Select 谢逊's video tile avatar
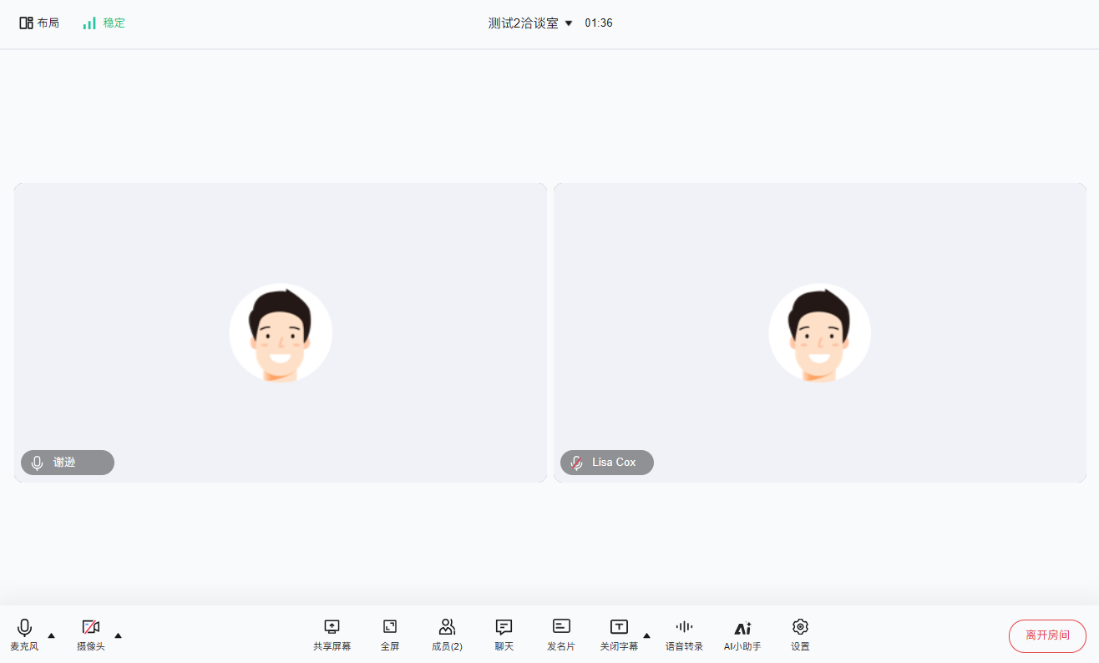 coord(281,332)
